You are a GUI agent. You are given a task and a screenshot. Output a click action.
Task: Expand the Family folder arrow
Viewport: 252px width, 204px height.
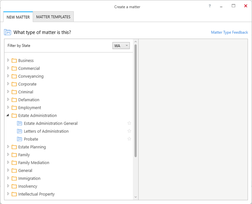pyautogui.click(x=8, y=154)
